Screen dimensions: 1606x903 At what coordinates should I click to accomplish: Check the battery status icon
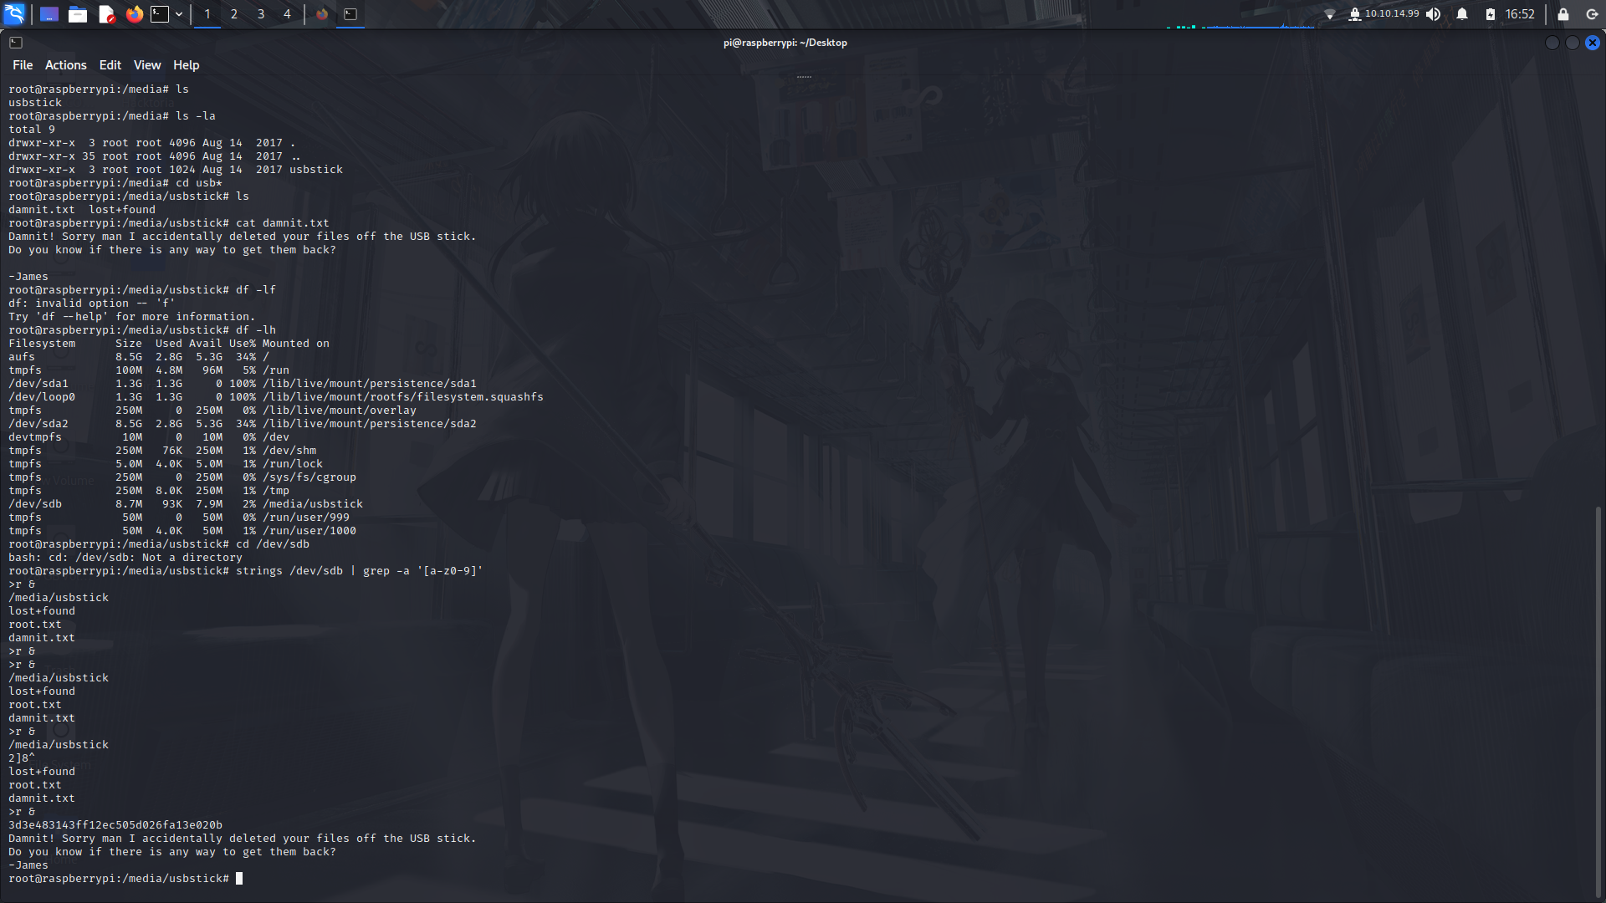tap(1490, 14)
